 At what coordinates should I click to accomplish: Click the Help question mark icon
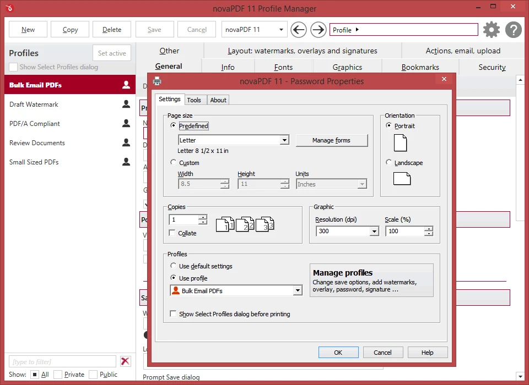[x=513, y=30]
